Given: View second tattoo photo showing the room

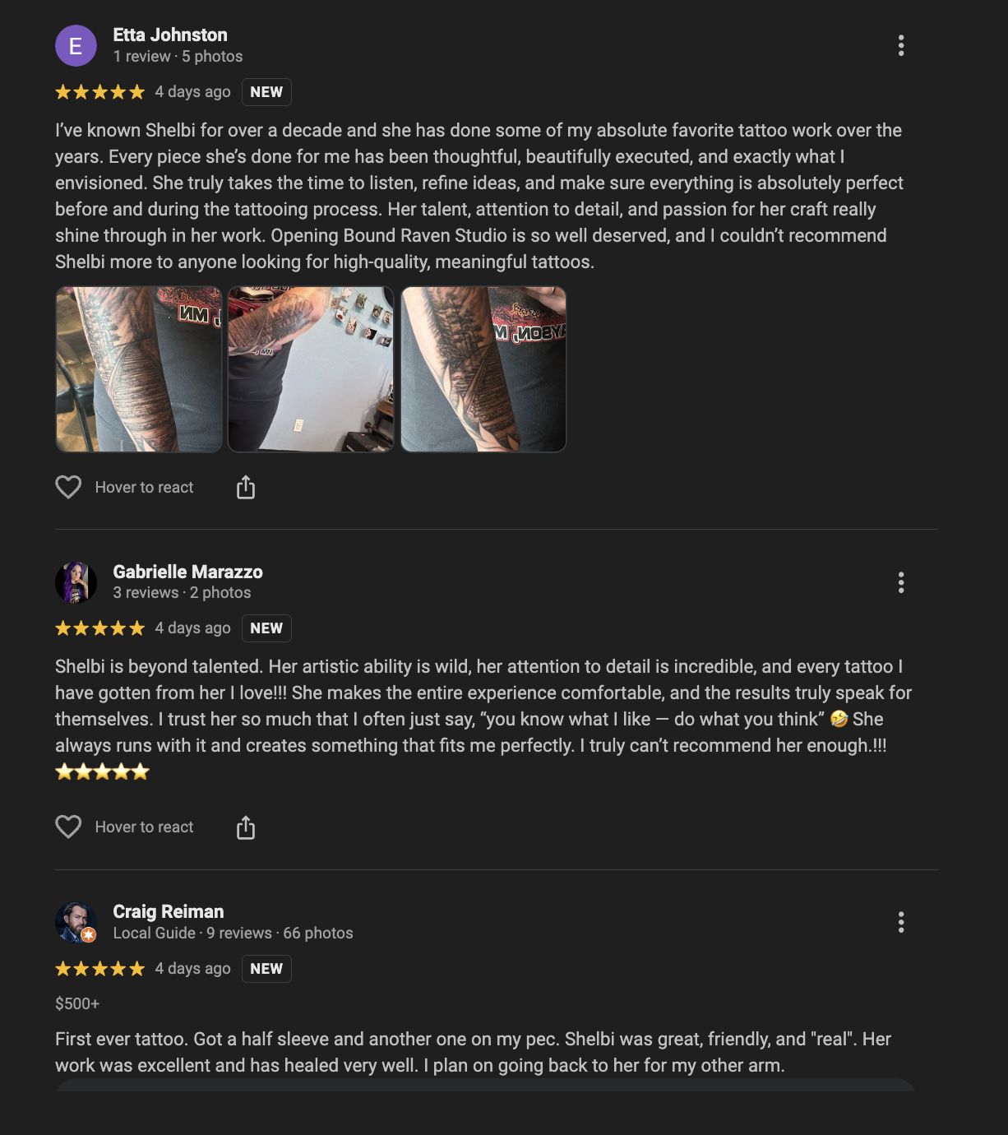Looking at the screenshot, I should pyautogui.click(x=311, y=369).
